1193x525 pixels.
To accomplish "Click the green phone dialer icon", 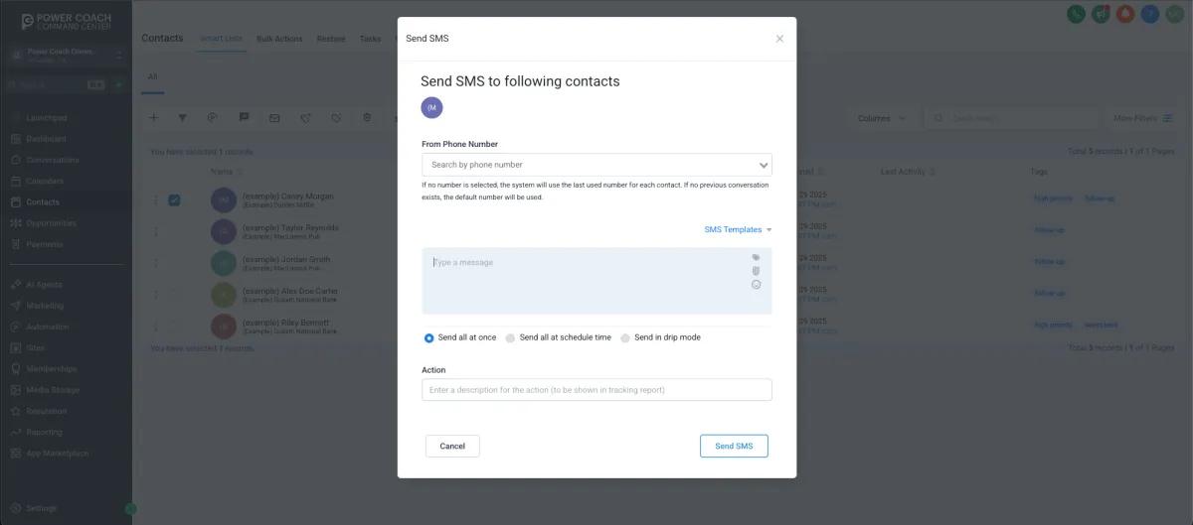I will point(1076,14).
